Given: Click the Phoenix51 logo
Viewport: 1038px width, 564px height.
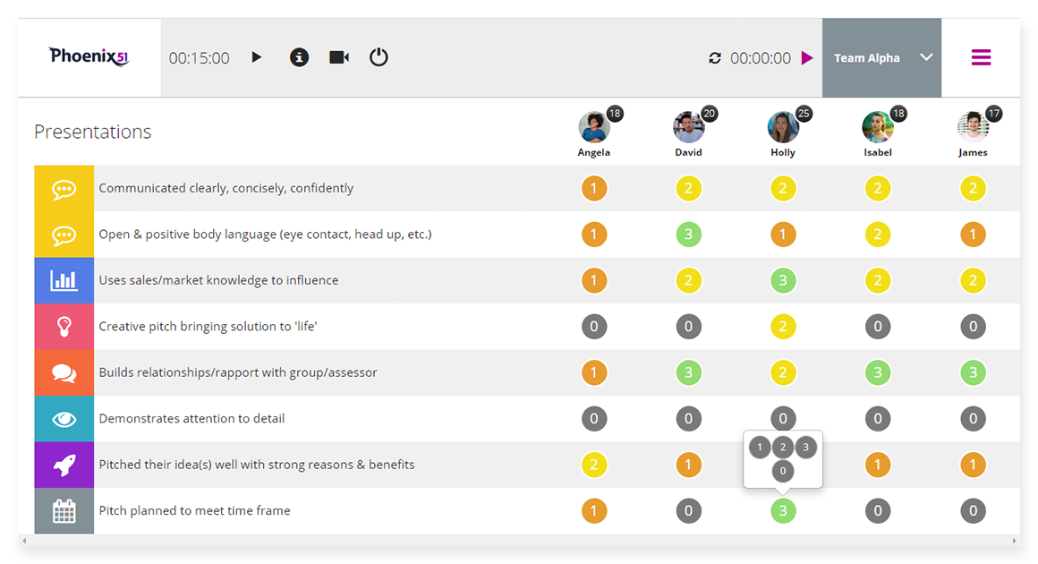Looking at the screenshot, I should tap(89, 57).
